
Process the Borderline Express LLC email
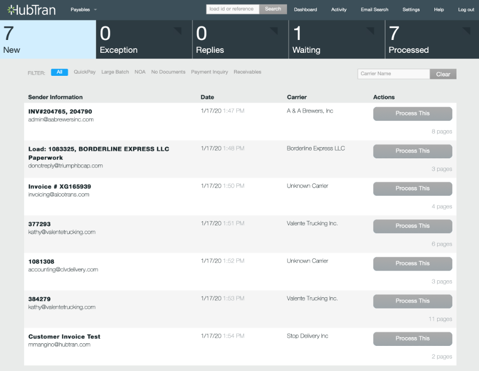tap(412, 151)
